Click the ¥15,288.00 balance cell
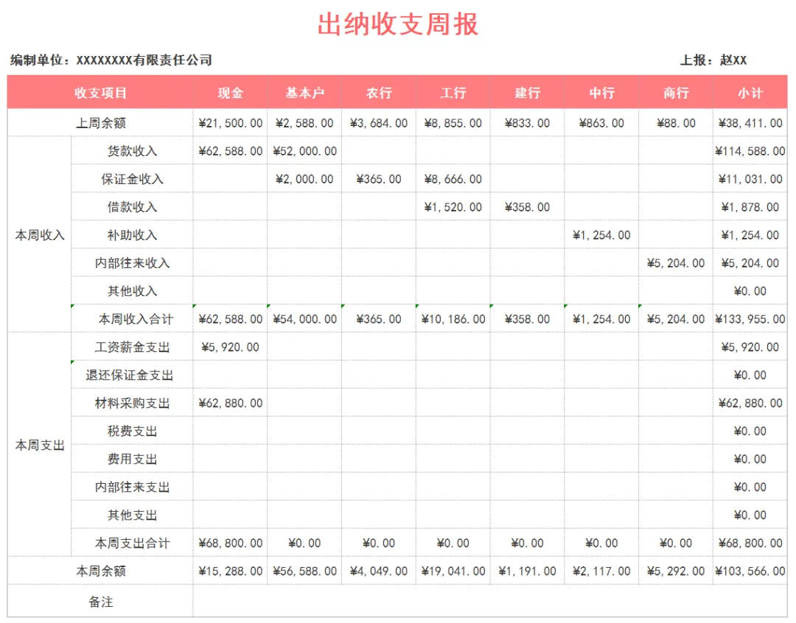 pyautogui.click(x=231, y=571)
